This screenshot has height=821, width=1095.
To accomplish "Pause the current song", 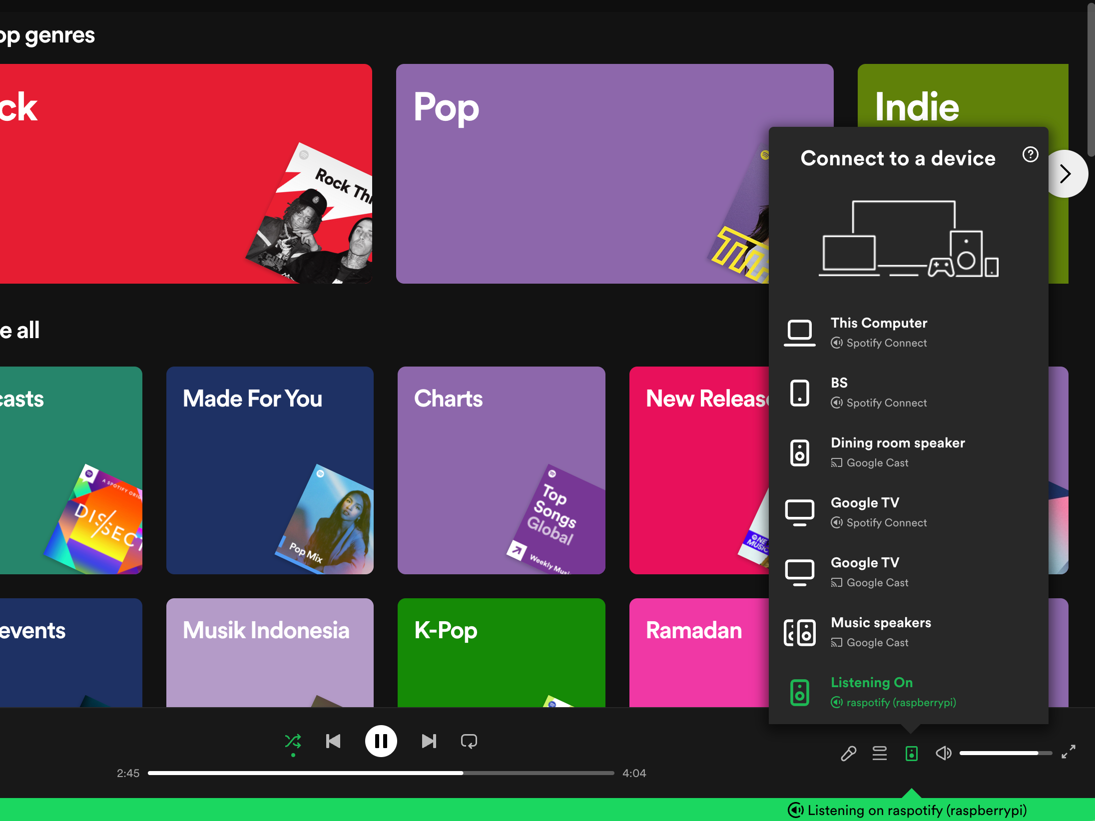I will (381, 741).
